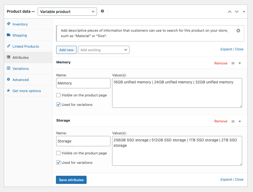Dismiss the attributes info notice
Image resolution: width=253 pixels, height=192 pixels.
point(238,31)
